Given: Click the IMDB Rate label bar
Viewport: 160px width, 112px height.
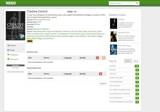Looking at the screenshot, I should 15,65.
